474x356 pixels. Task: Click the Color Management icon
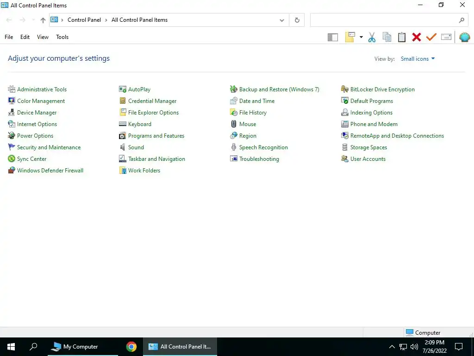click(x=12, y=101)
